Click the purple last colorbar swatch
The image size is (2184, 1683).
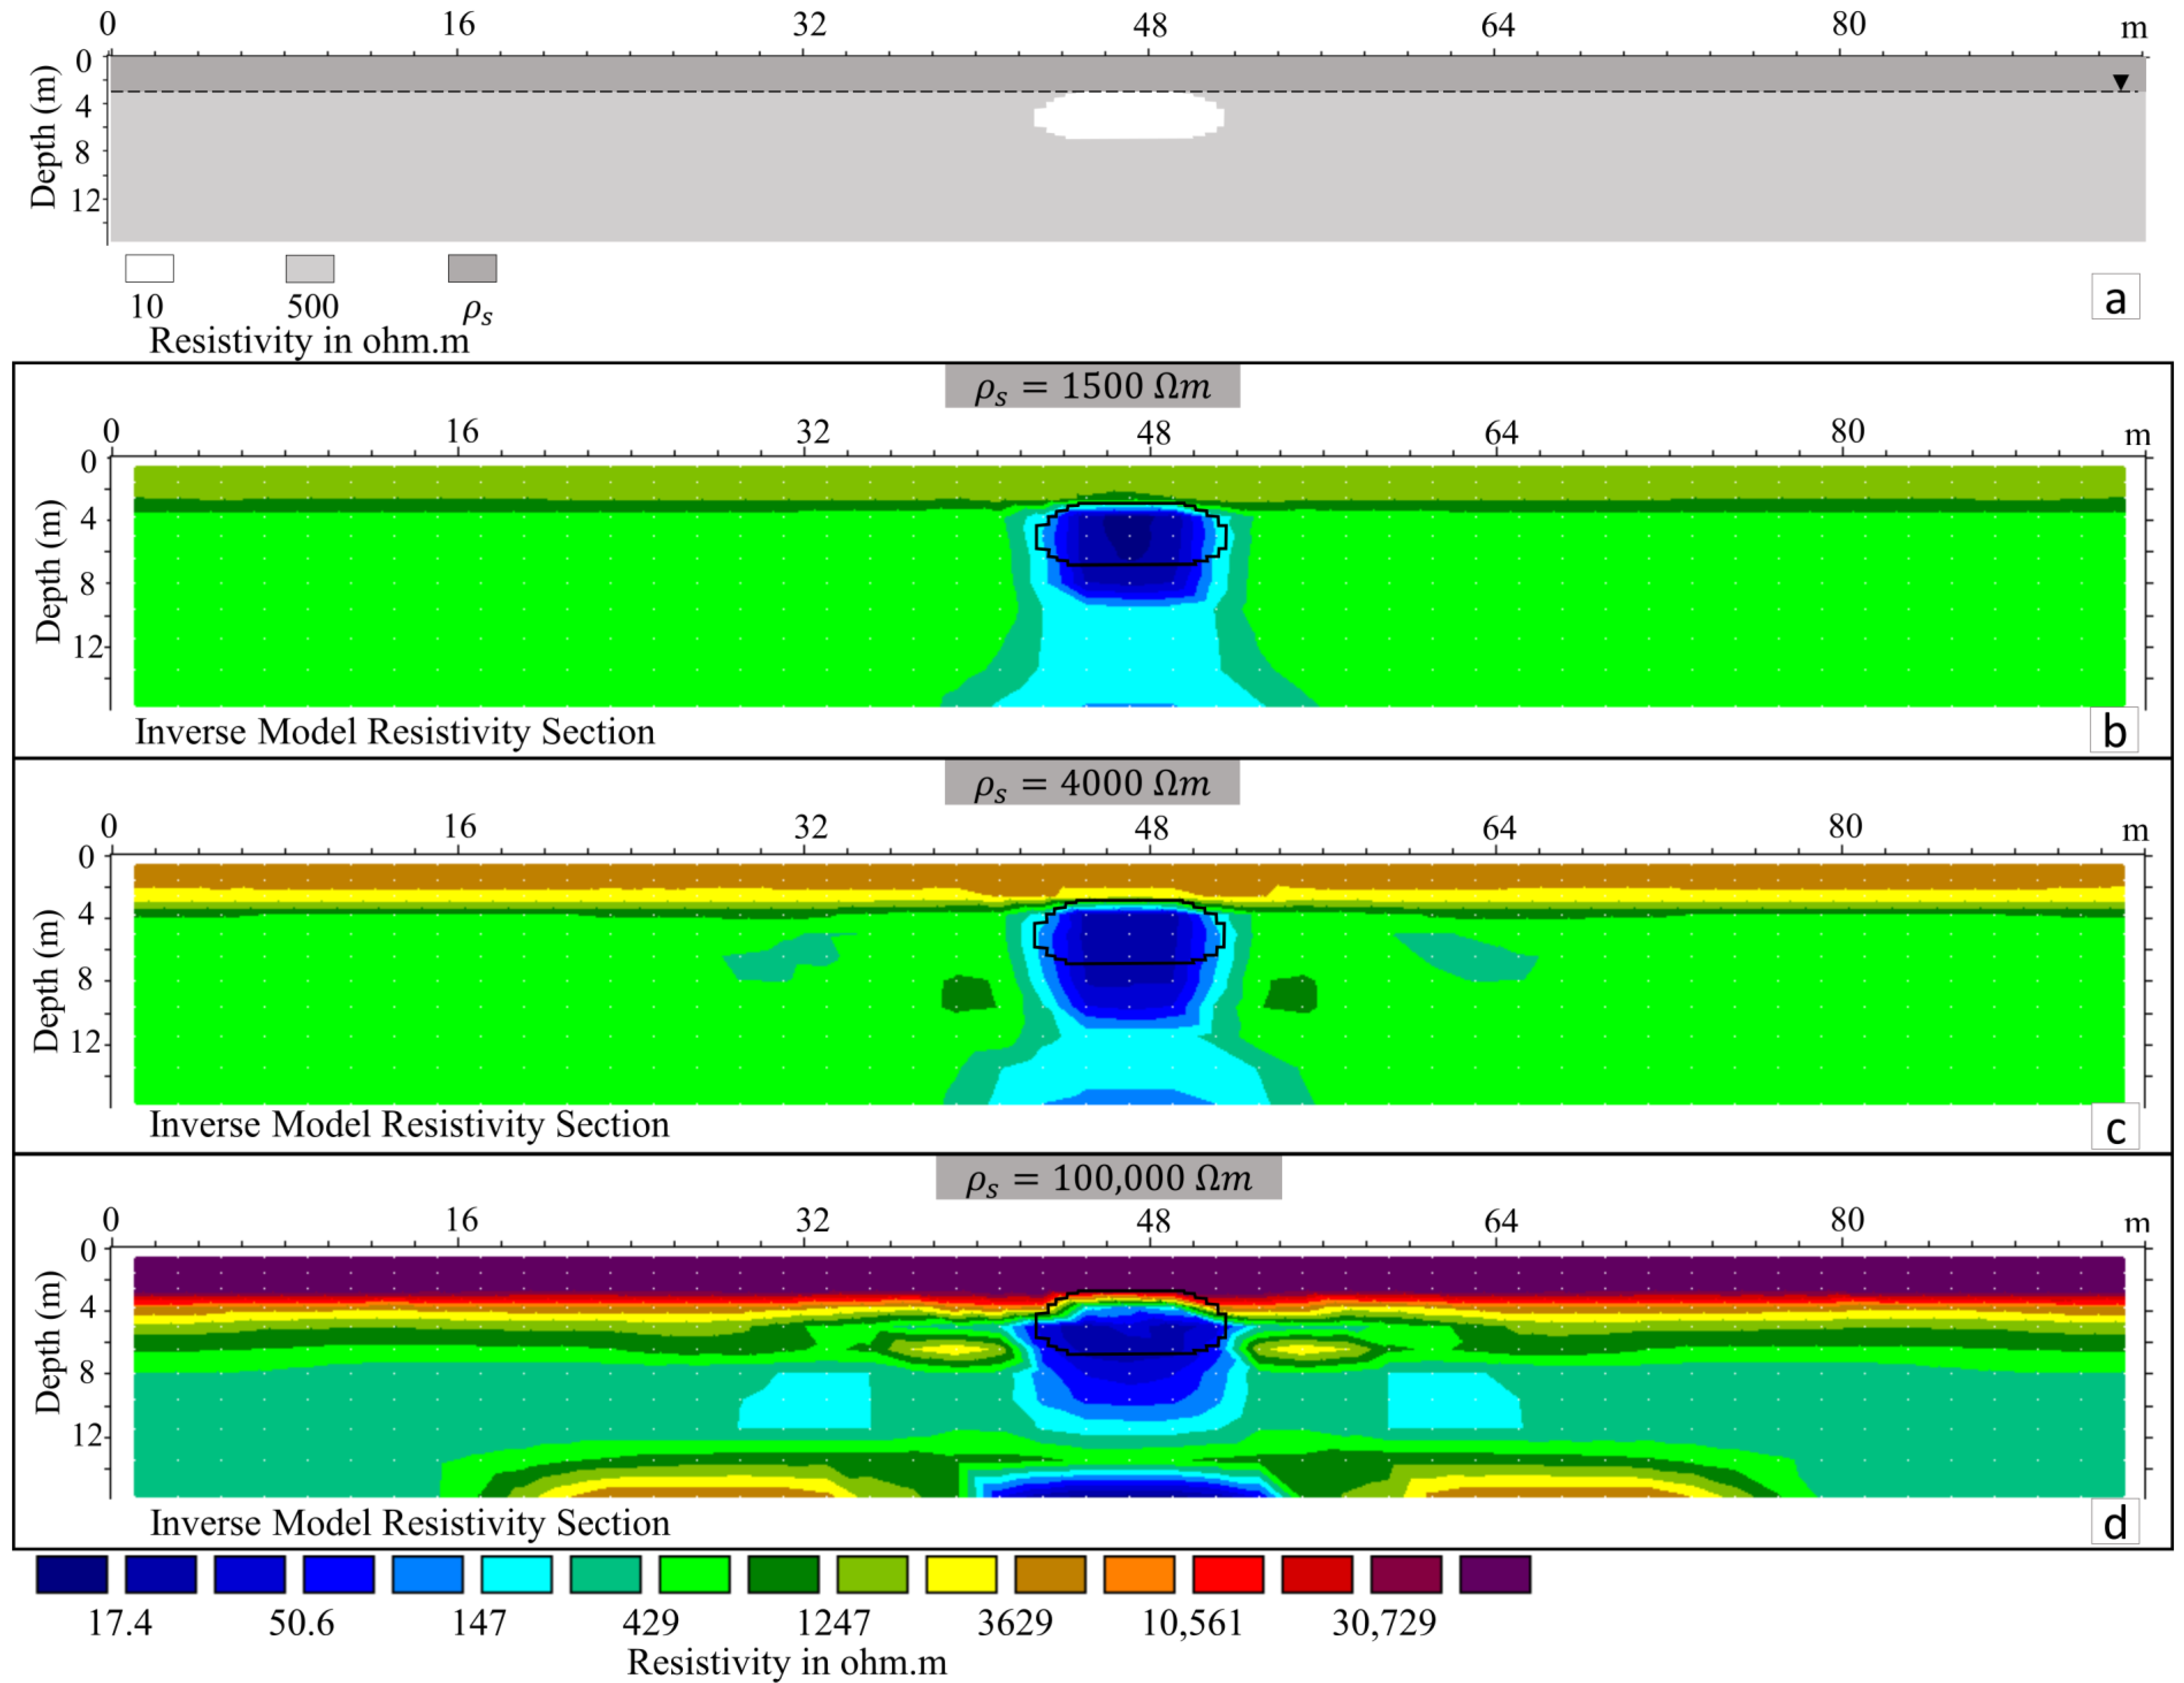point(1495,1574)
